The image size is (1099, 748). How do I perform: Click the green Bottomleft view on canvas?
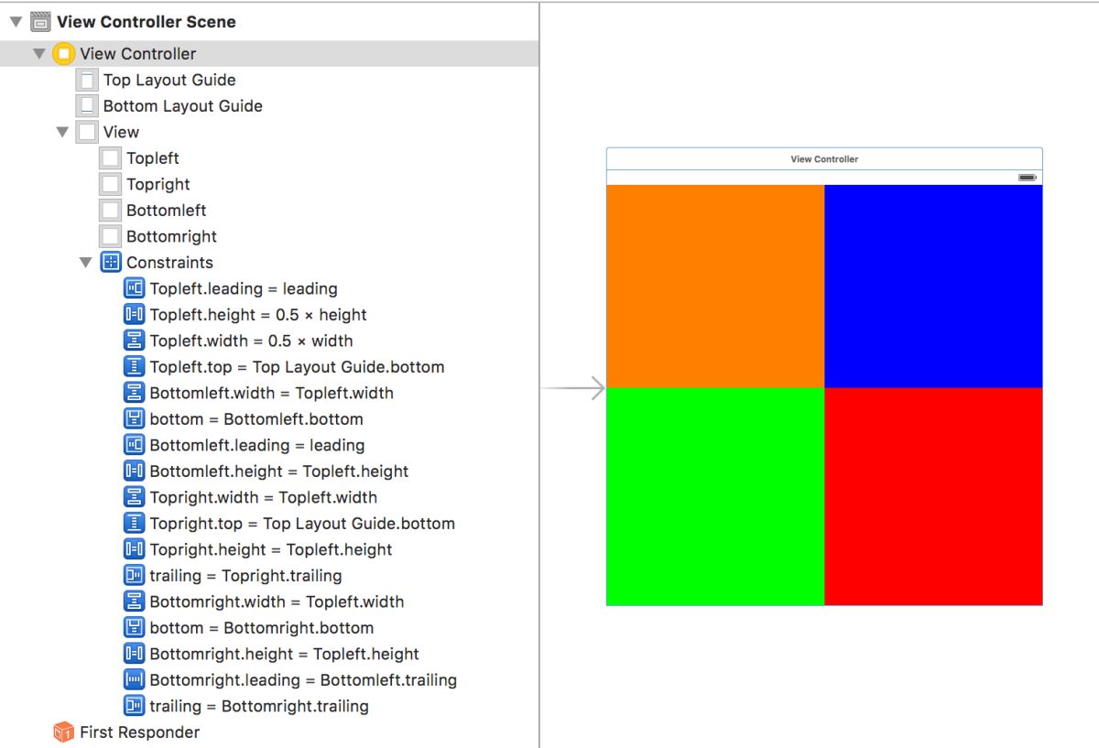pos(715,496)
